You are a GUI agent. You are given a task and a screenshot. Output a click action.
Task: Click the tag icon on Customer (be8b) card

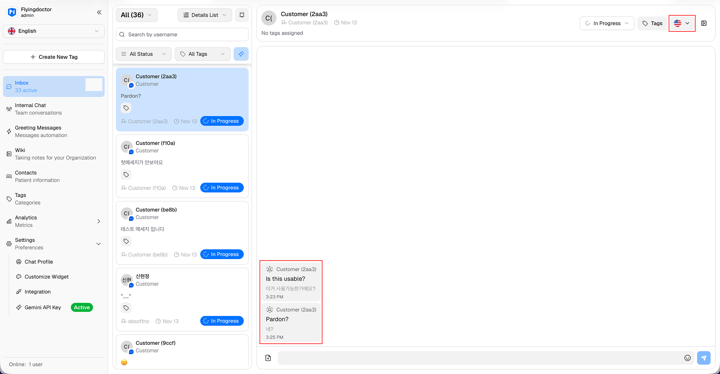(x=126, y=241)
